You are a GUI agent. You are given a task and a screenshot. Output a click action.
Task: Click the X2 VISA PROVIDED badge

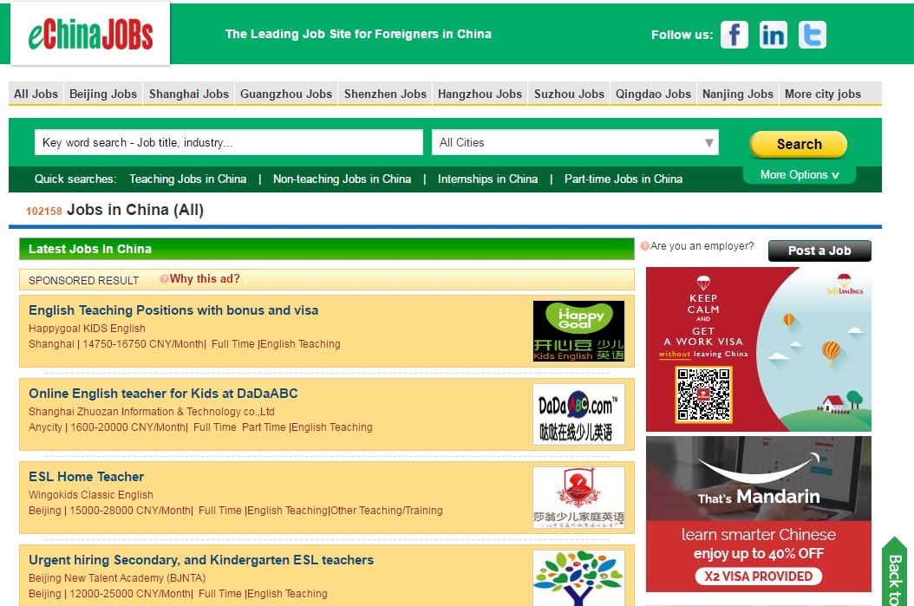759,577
